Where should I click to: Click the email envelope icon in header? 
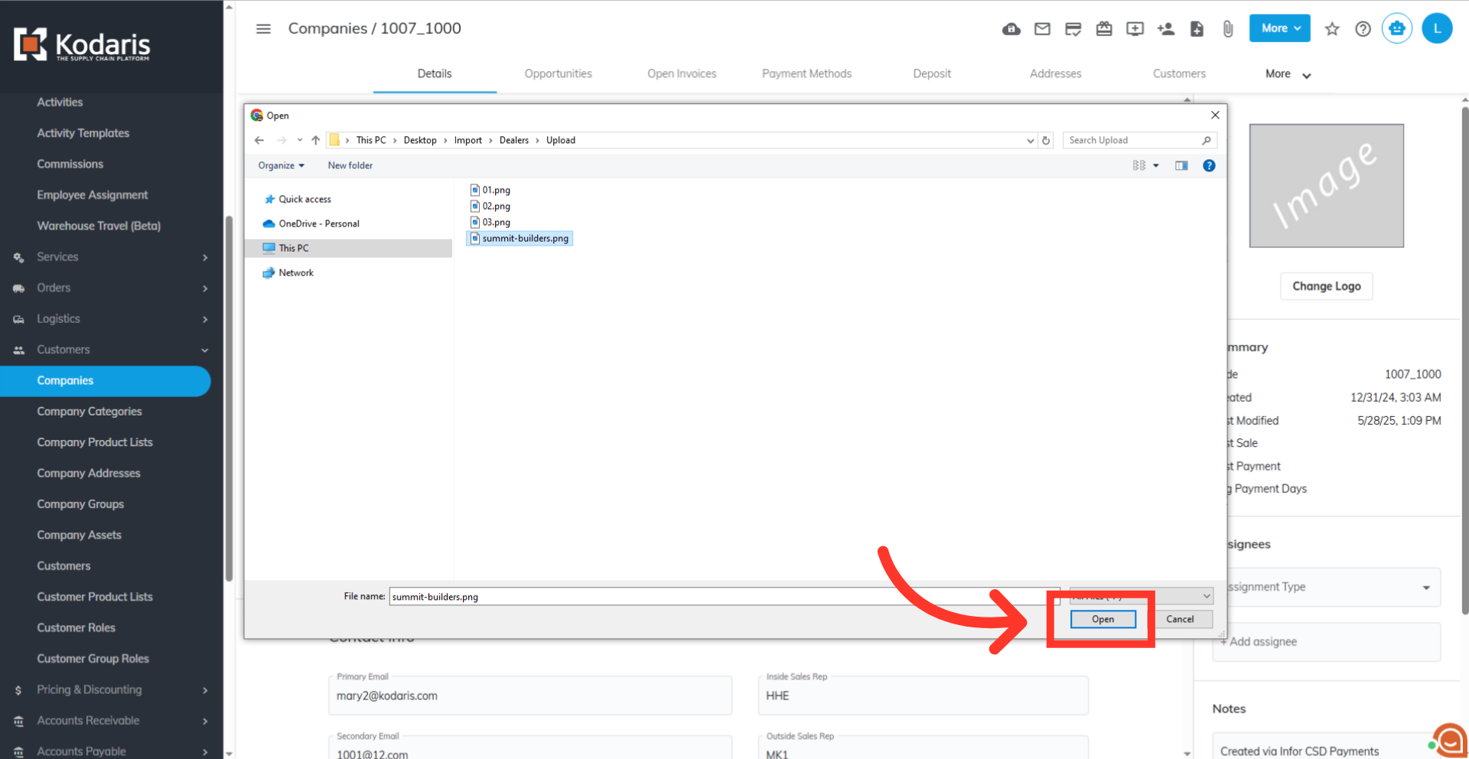point(1042,29)
